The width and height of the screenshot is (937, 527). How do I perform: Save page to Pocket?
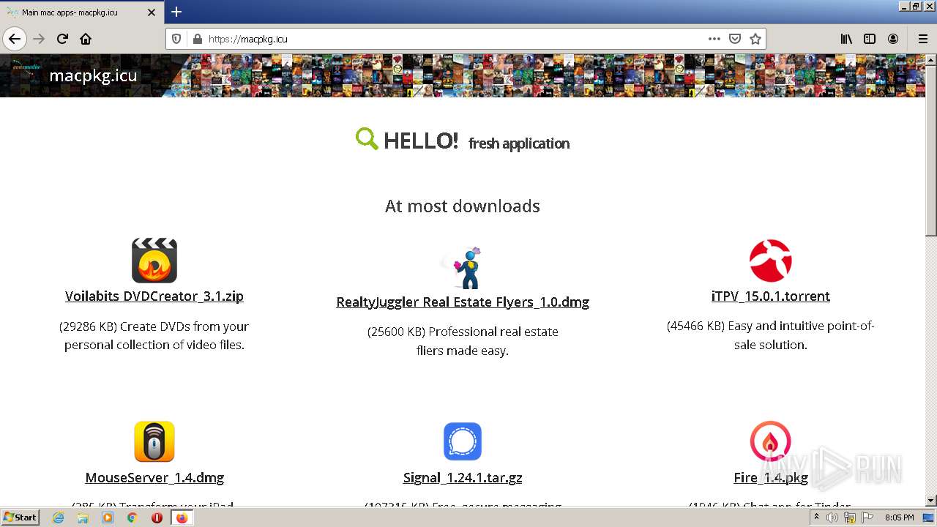pyautogui.click(x=735, y=39)
